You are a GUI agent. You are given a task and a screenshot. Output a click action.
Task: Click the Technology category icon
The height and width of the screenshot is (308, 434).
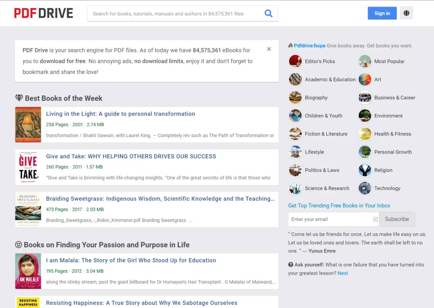[x=365, y=188]
